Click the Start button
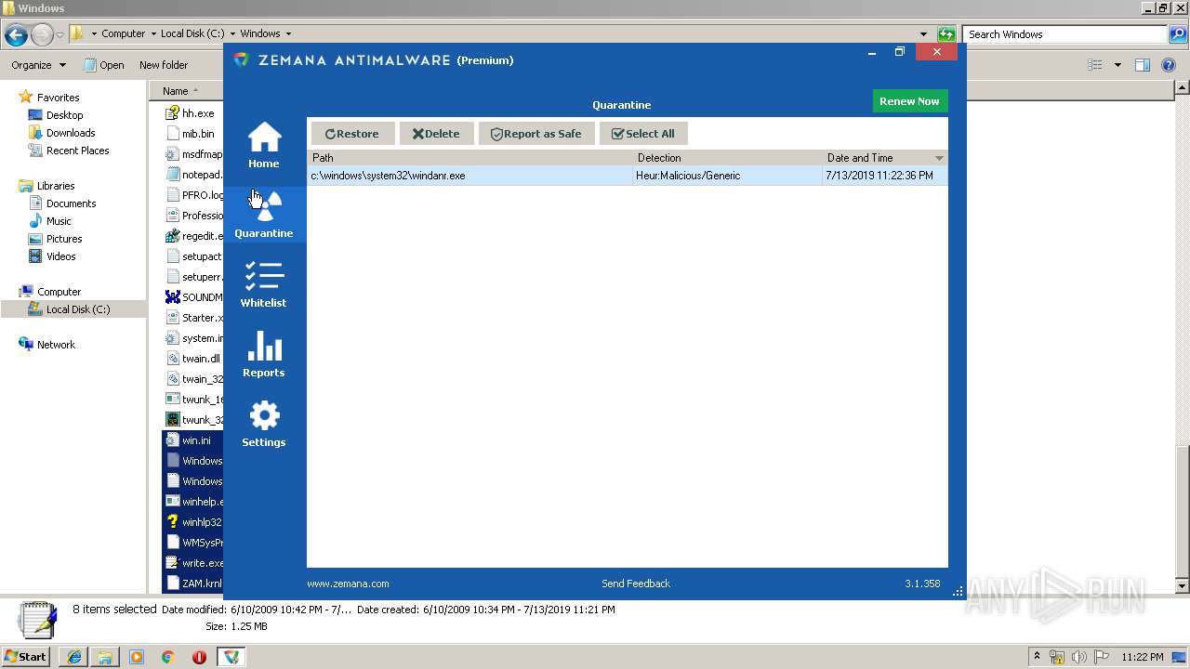This screenshot has width=1190, height=669. [x=26, y=656]
